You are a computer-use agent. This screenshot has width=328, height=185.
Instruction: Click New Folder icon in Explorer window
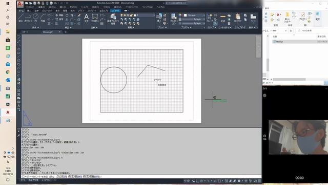[288, 17]
